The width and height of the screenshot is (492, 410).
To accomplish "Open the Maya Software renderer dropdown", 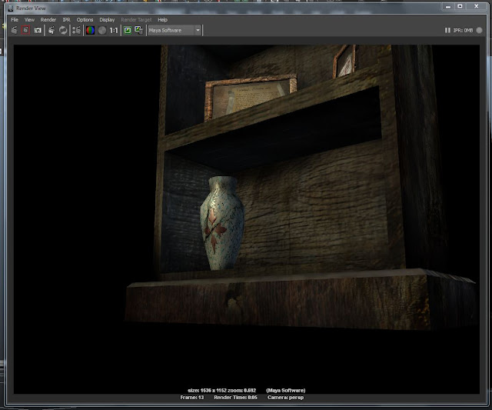I will (x=175, y=31).
